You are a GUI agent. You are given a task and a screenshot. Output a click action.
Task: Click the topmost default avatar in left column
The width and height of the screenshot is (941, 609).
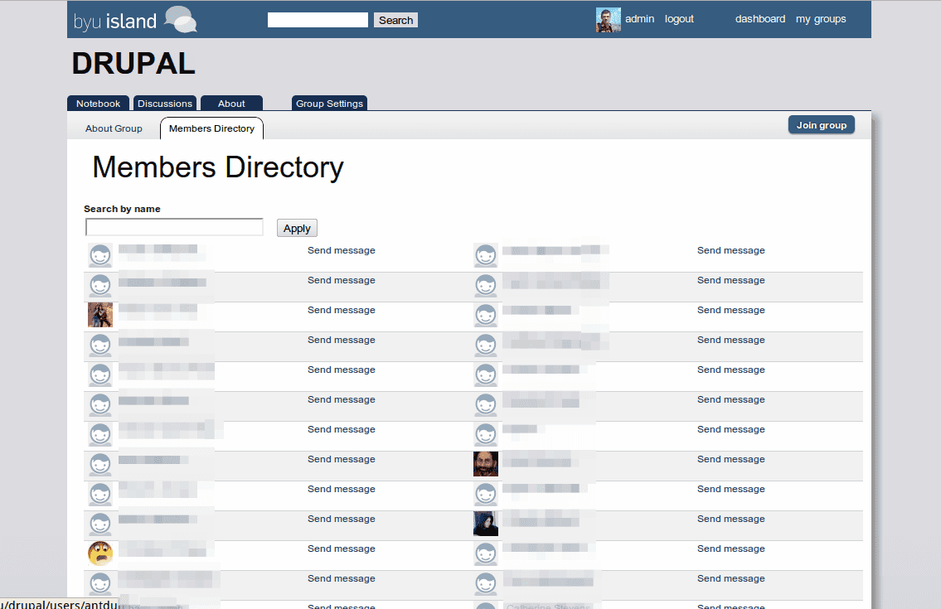[x=100, y=255]
